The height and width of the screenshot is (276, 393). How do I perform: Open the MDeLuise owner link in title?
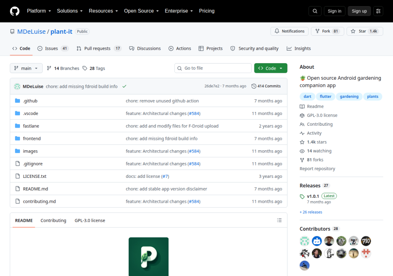[x=31, y=31]
